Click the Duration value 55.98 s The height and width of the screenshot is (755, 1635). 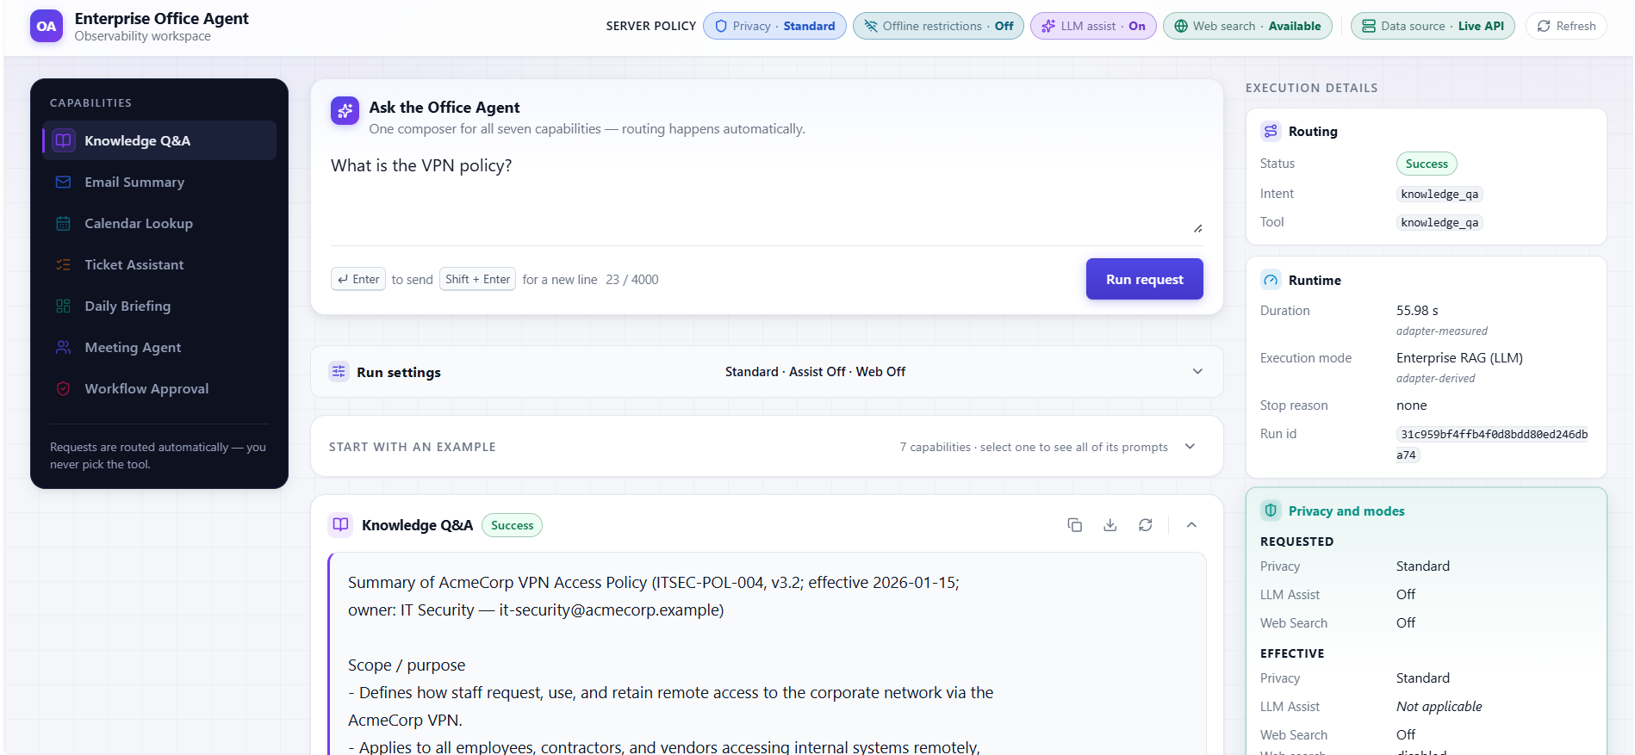pos(1417,310)
